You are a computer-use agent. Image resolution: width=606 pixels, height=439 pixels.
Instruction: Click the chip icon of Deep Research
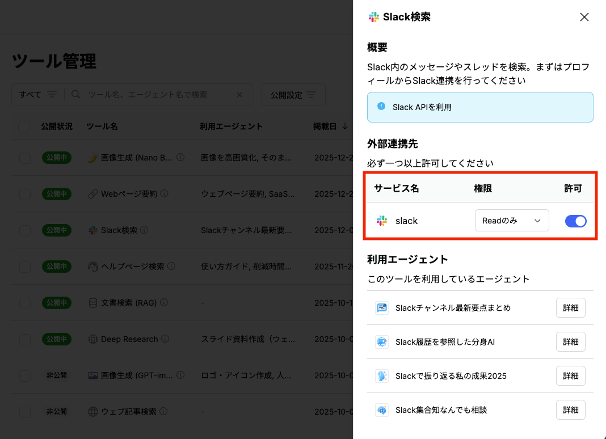tap(92, 339)
